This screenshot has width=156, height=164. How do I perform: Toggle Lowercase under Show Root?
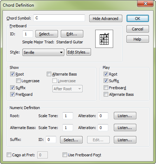pos(18,81)
